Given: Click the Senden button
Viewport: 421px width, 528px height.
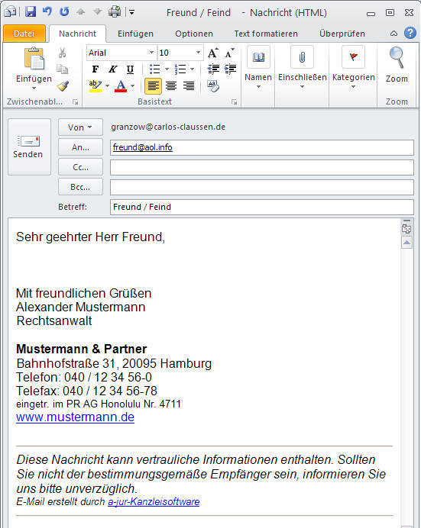Looking at the screenshot, I should click(29, 146).
